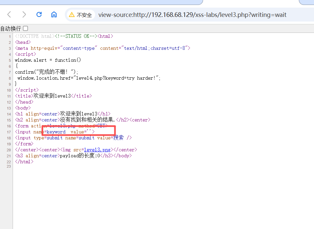Reload the page with the refresh icon
This screenshot has width=314, height=229.
click(x=39, y=14)
